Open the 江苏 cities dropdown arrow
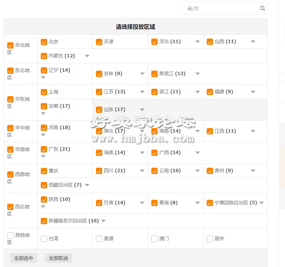This screenshot has width=285, height=267. (142, 92)
